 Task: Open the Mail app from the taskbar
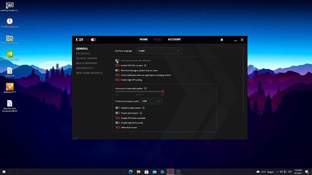click(x=155, y=172)
